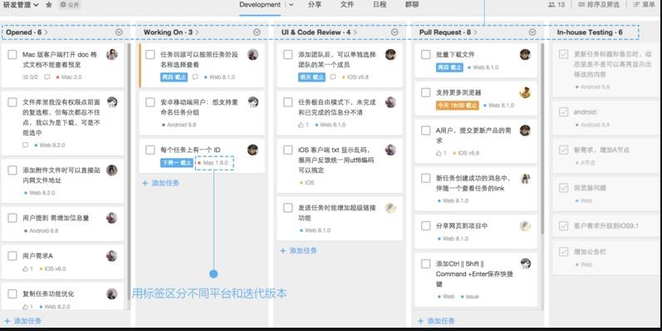Viewport: 662px width, 331px height.
Task: Expand the Opened · 6 column chevron
Action: point(46,32)
